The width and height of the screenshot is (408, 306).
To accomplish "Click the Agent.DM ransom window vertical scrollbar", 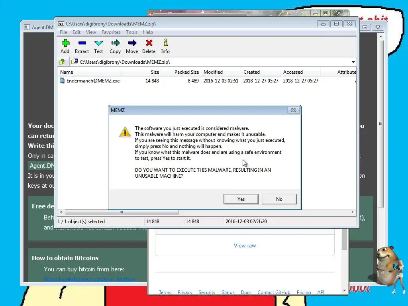I will (x=381, y=124).
